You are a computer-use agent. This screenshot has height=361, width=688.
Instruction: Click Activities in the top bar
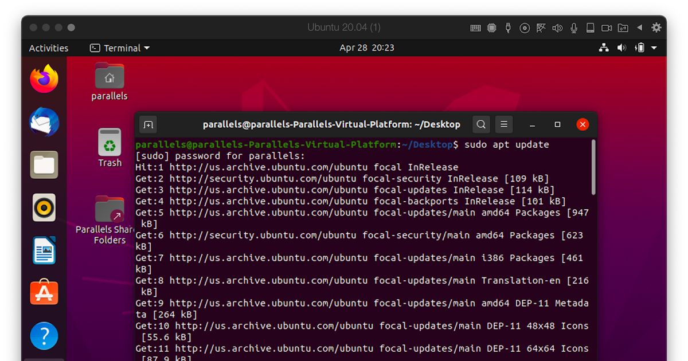tap(49, 48)
